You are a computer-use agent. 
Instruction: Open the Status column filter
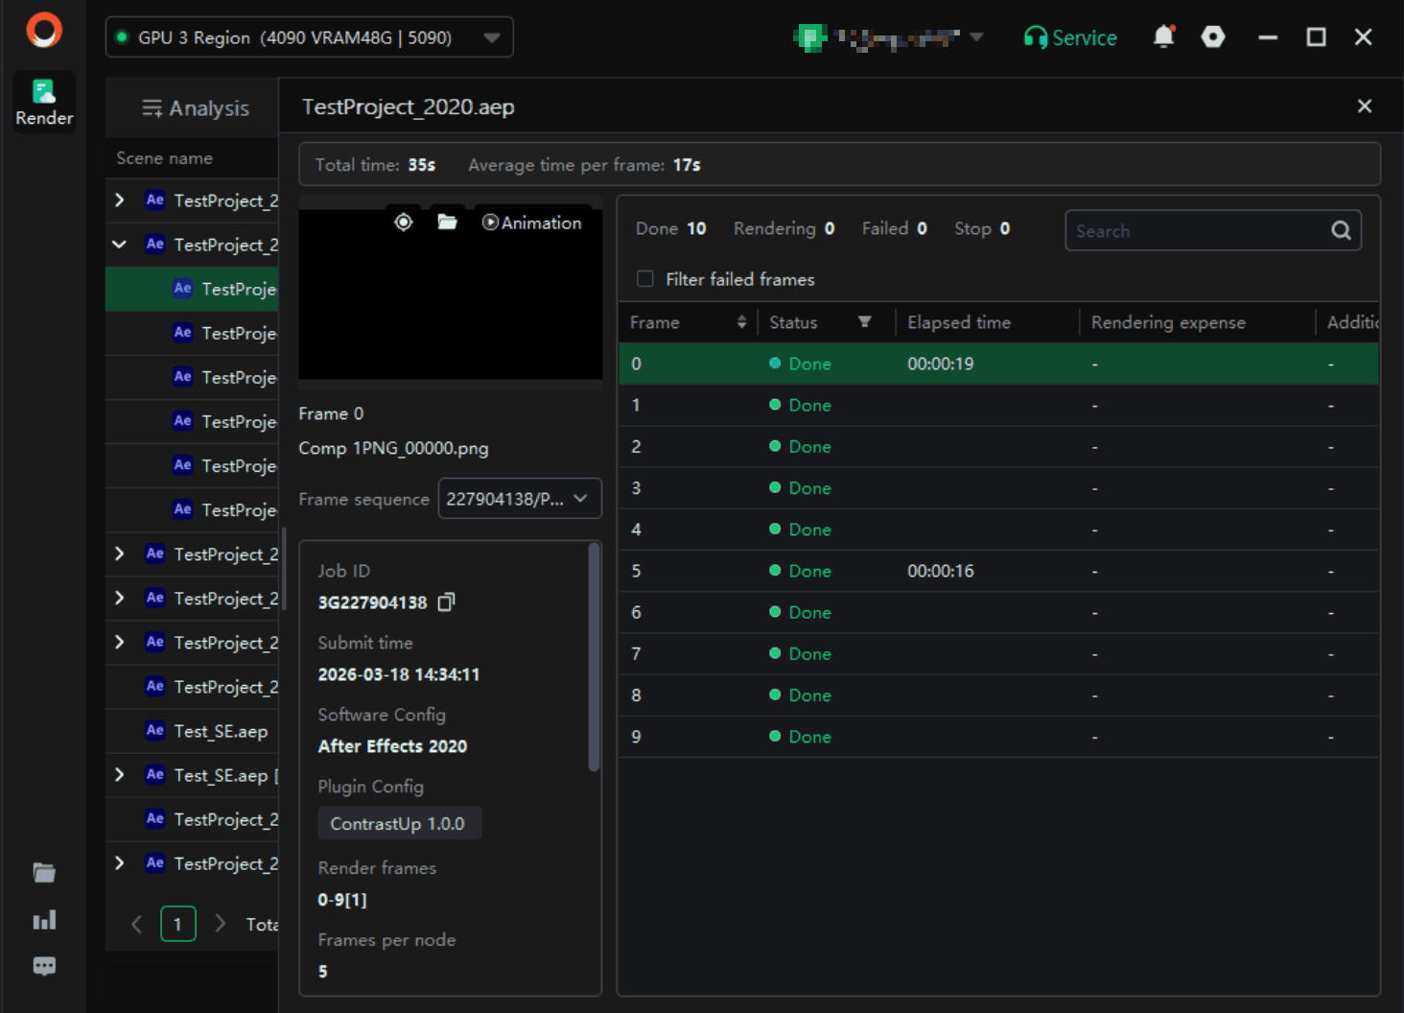(864, 322)
